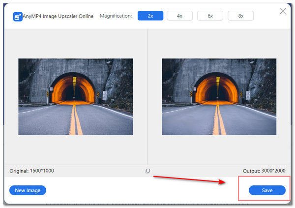This screenshot has height=208, width=295.
Task: Click the New Image button
Action: 28,190
